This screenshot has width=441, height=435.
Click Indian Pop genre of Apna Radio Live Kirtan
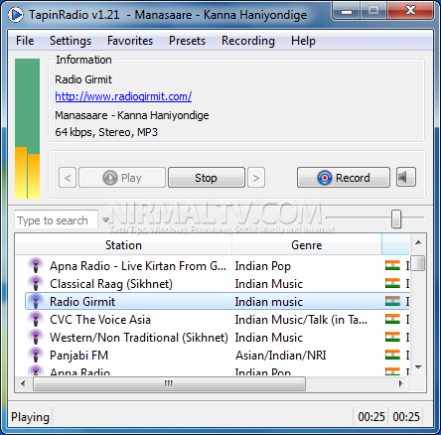(x=263, y=266)
